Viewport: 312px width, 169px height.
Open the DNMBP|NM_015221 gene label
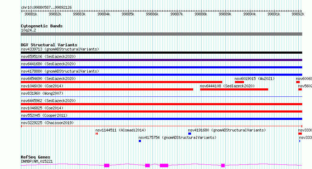[x=37, y=161]
